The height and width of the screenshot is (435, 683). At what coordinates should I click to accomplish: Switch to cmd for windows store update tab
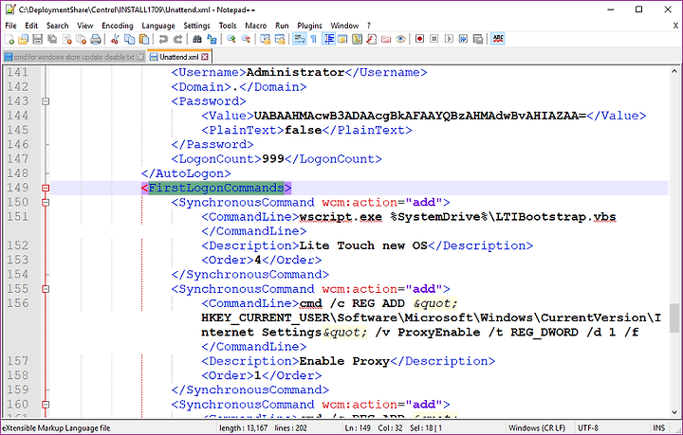point(74,57)
